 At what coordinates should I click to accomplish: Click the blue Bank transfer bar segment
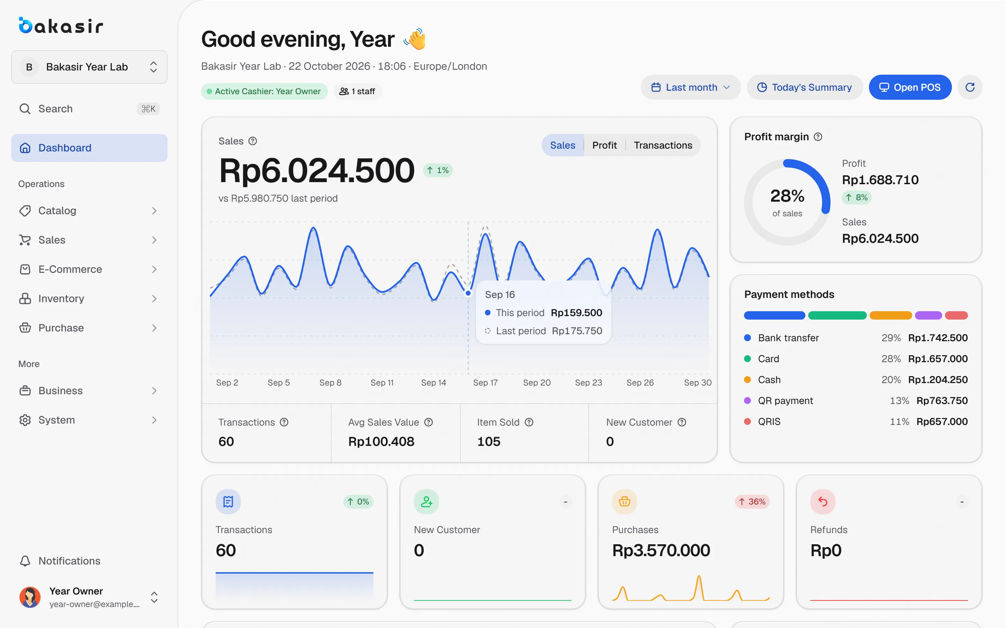(x=775, y=315)
